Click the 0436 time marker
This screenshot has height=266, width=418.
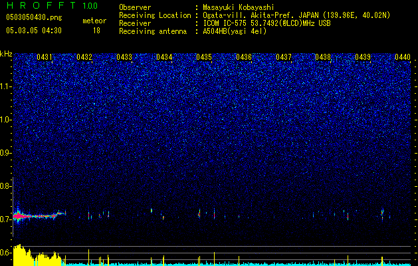[x=244, y=57]
